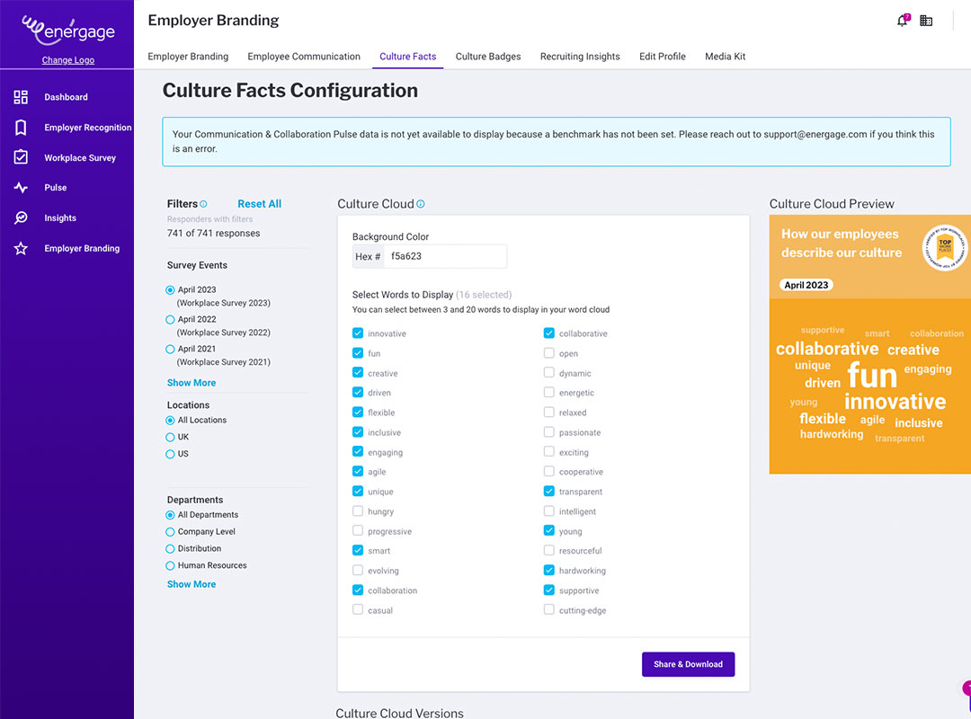This screenshot has height=719, width=971.
Task: Switch to the Culture Badges tab
Action: point(488,57)
